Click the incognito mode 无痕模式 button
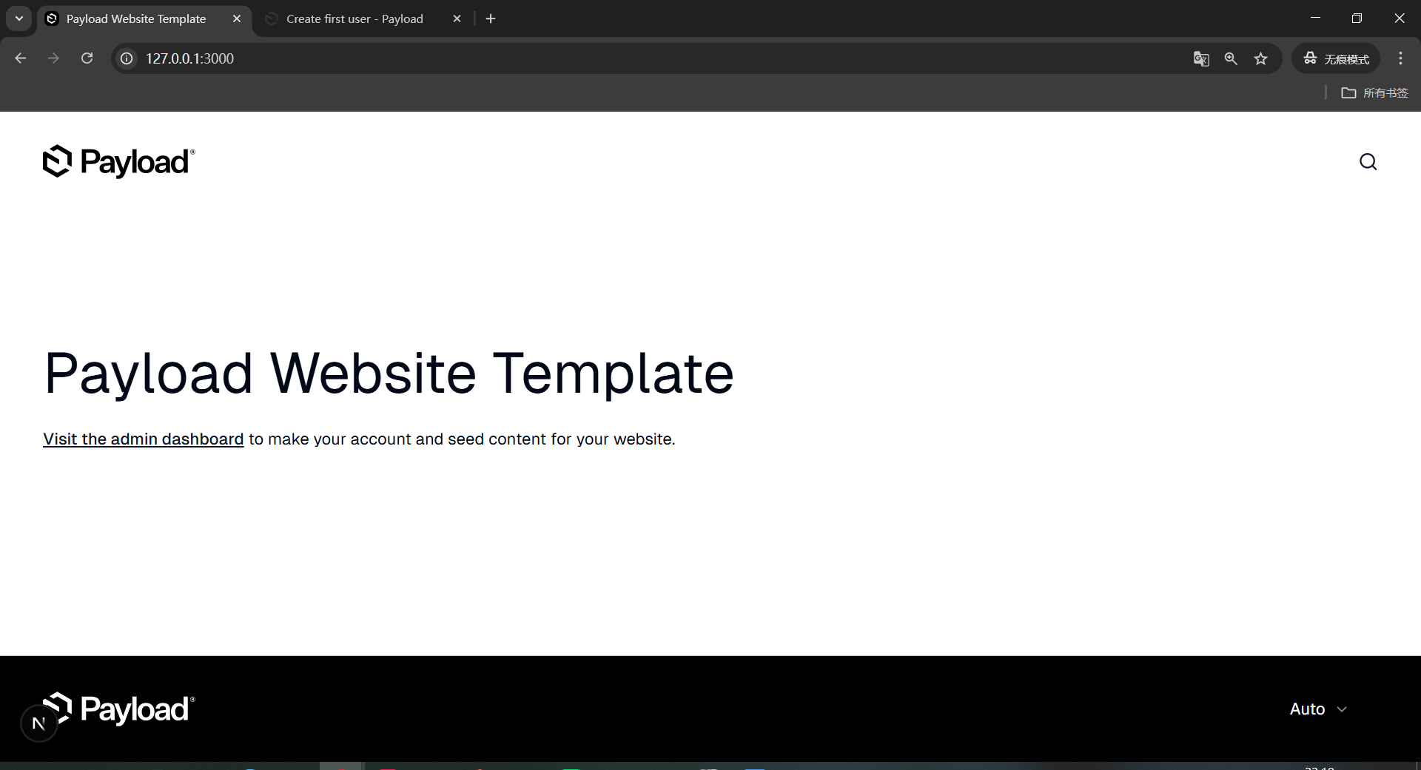 click(1336, 58)
